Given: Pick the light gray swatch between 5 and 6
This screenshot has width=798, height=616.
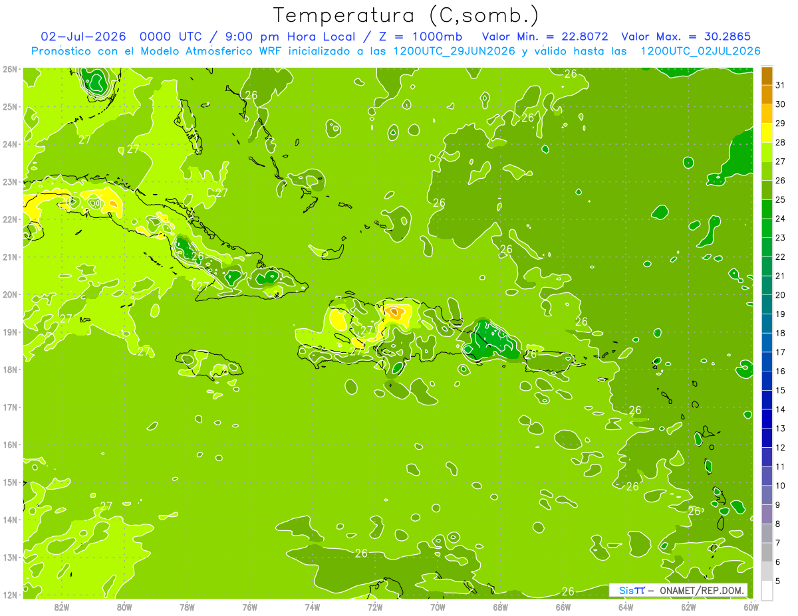Looking at the screenshot, I should (767, 571).
